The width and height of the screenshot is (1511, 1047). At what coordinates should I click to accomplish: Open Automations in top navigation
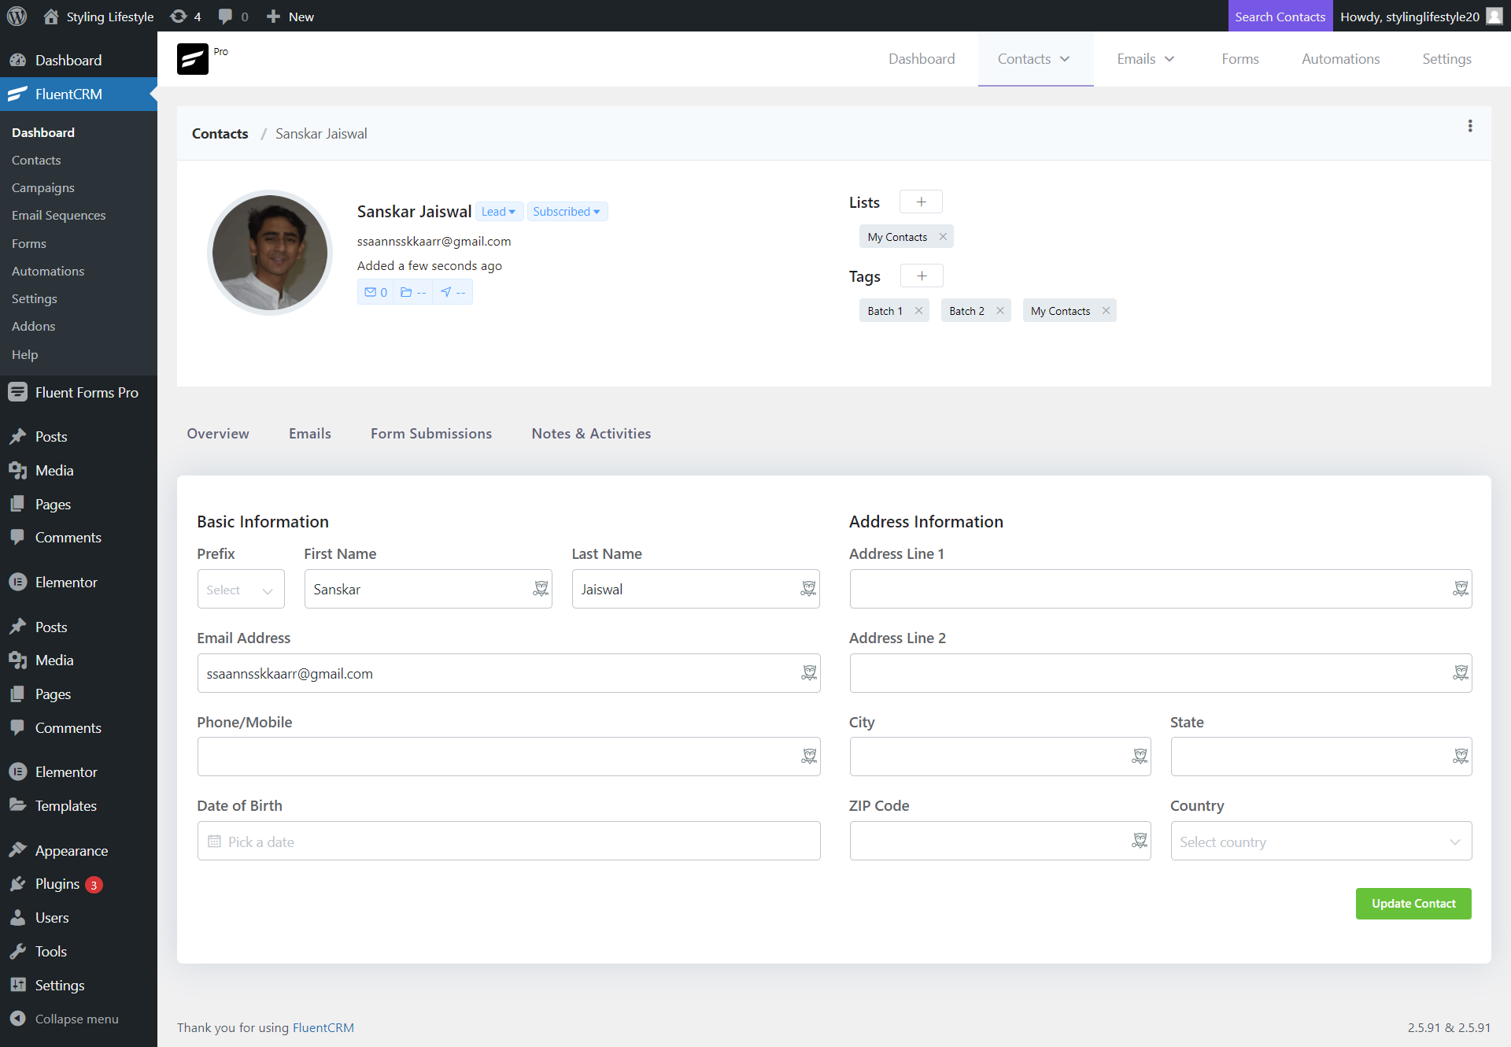point(1340,59)
